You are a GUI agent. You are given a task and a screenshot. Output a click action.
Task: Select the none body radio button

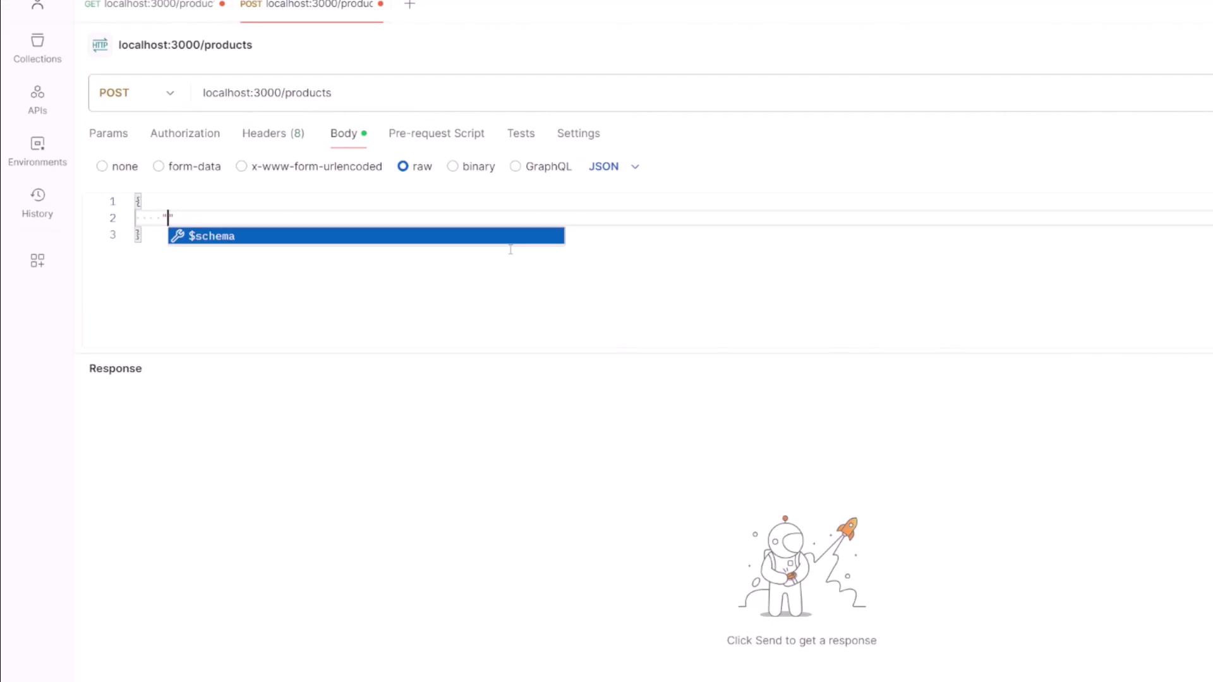(102, 166)
